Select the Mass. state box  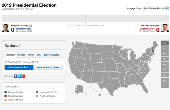point(165,54)
